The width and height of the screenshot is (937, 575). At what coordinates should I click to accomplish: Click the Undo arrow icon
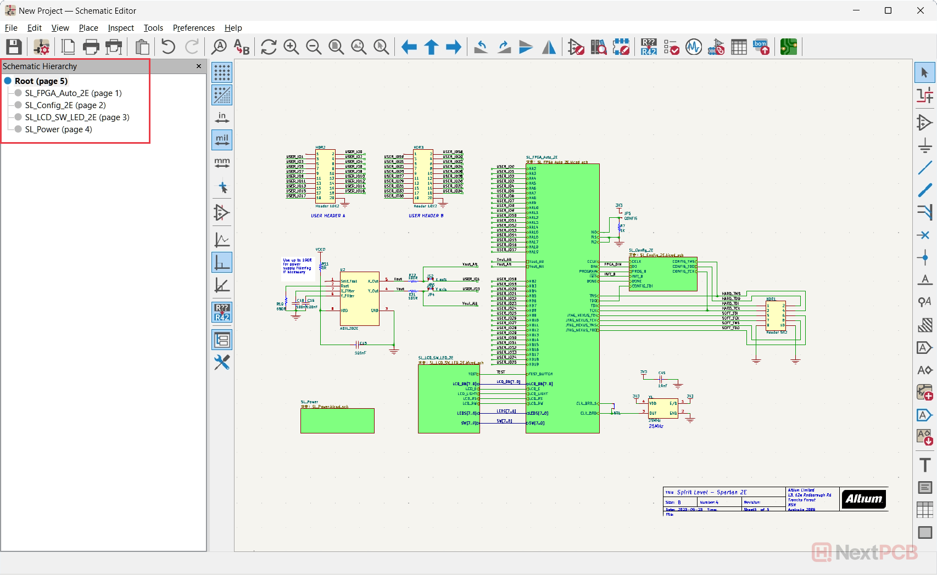[168, 47]
